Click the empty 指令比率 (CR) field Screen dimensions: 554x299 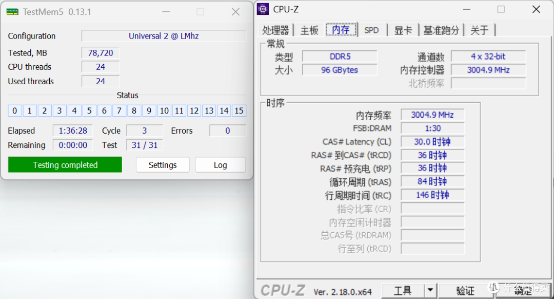pos(432,209)
